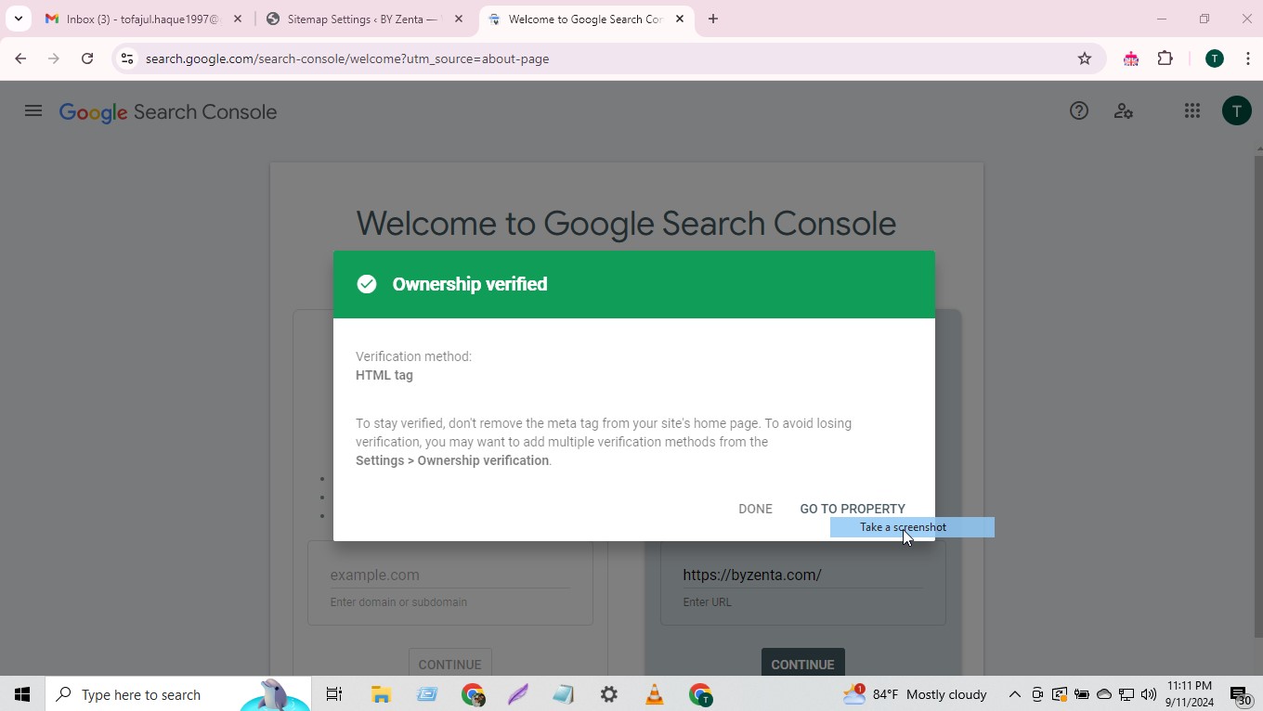Open the volume control in the tray
The width and height of the screenshot is (1263, 711).
click(1149, 694)
